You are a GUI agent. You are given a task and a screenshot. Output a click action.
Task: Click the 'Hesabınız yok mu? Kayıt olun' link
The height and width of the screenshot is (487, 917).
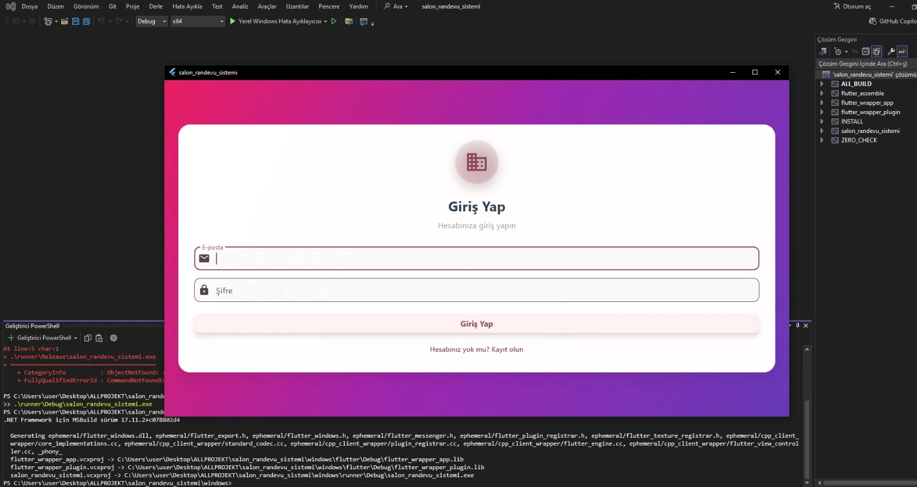(476, 349)
